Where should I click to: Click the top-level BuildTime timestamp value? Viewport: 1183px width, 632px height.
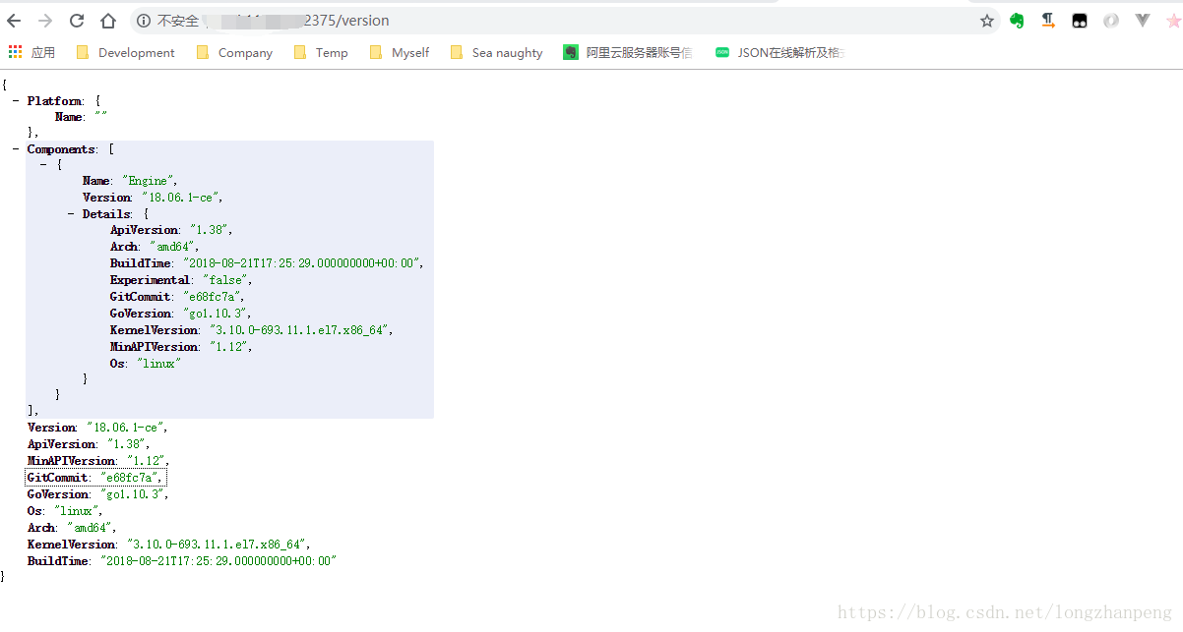(218, 561)
